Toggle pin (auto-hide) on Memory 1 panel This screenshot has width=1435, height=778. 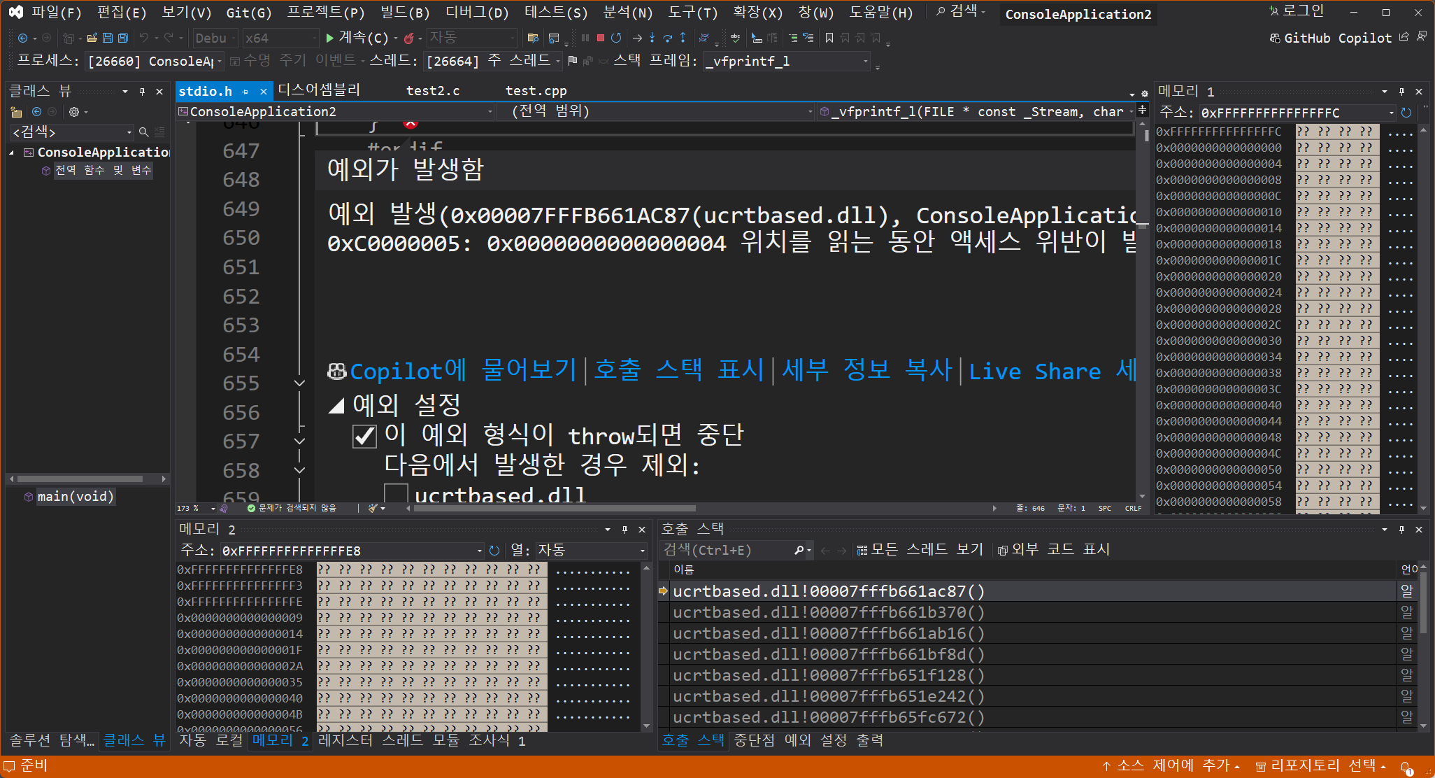[1401, 91]
